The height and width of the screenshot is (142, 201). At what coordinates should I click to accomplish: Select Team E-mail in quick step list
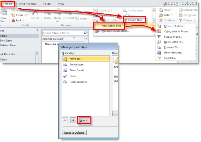click(86, 70)
